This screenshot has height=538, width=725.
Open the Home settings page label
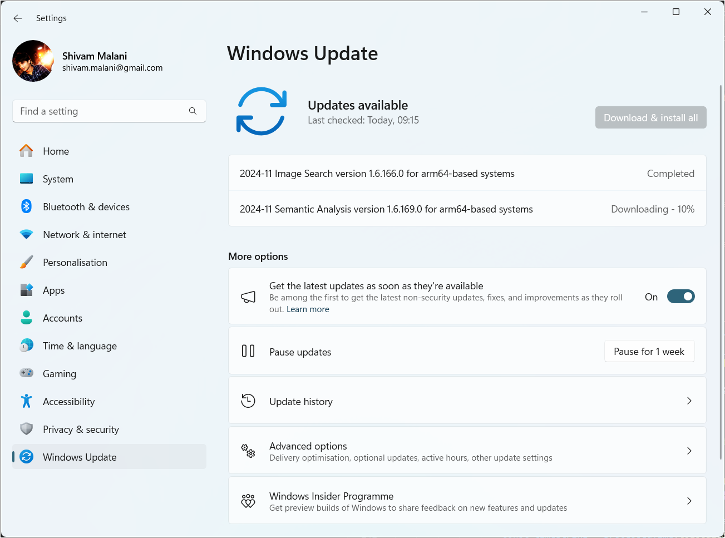56,151
